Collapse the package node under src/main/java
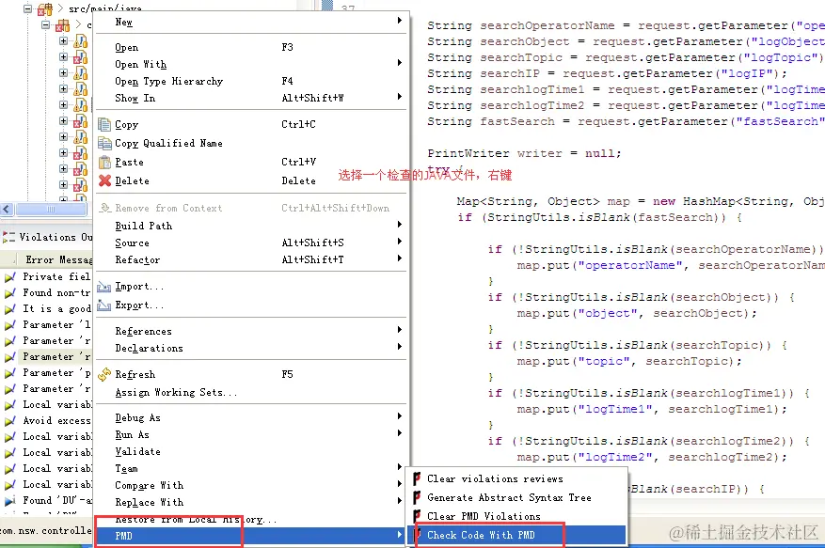The image size is (825, 548). [x=46, y=24]
